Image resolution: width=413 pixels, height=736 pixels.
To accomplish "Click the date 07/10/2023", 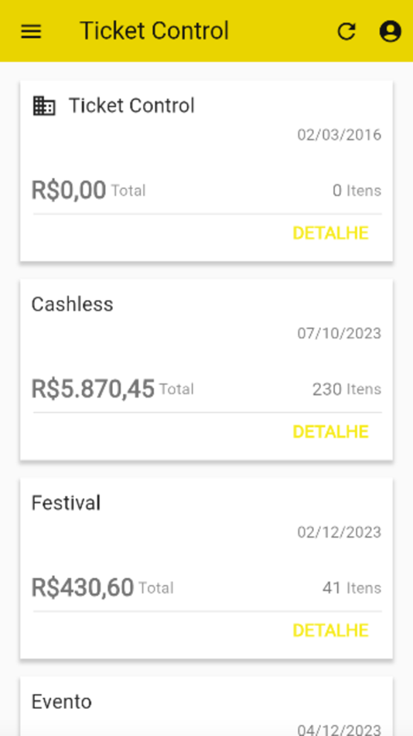I will pyautogui.click(x=340, y=334).
